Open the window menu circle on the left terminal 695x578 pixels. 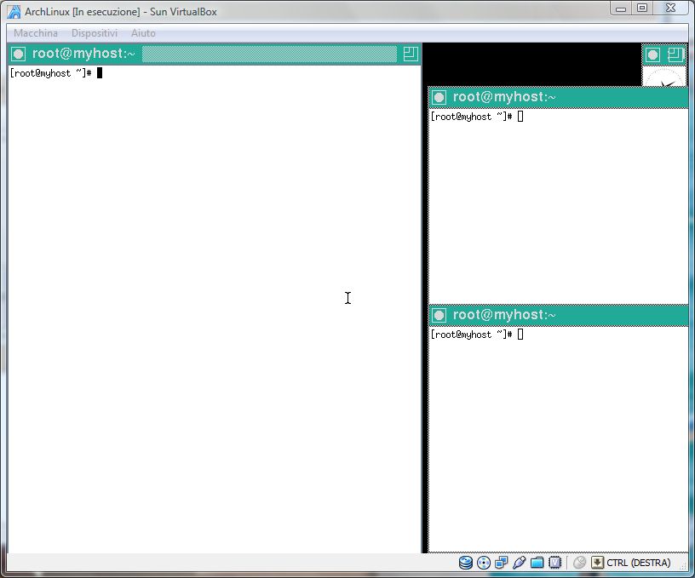click(18, 53)
